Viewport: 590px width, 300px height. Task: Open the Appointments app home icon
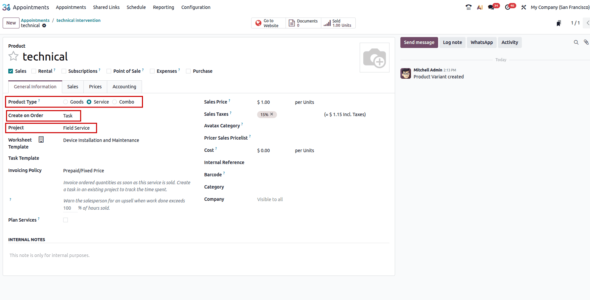[x=6, y=7]
